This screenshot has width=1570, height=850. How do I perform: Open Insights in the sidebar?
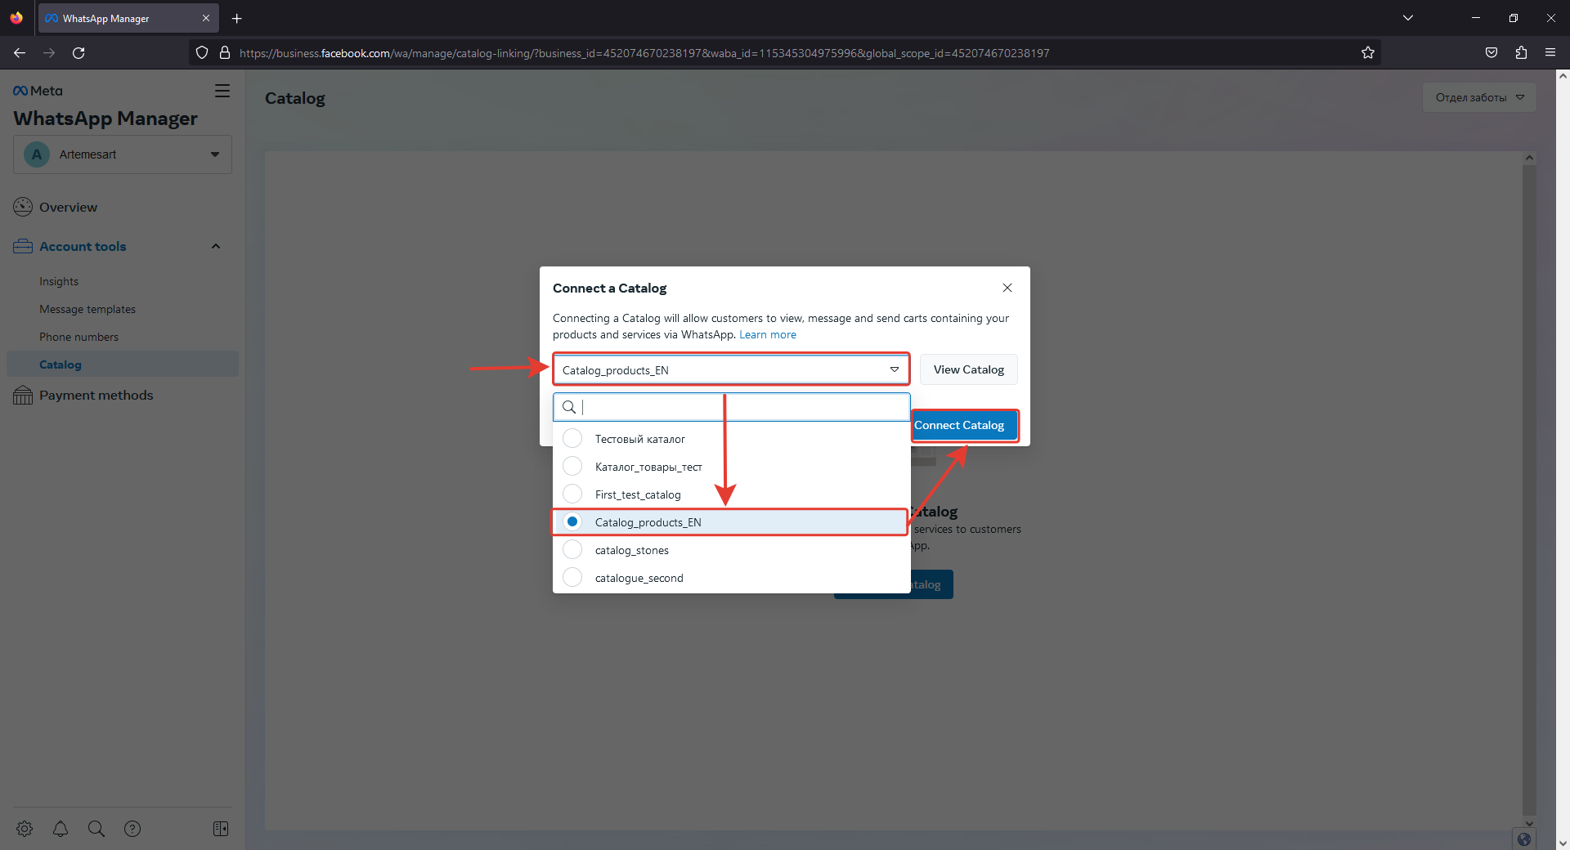(59, 281)
